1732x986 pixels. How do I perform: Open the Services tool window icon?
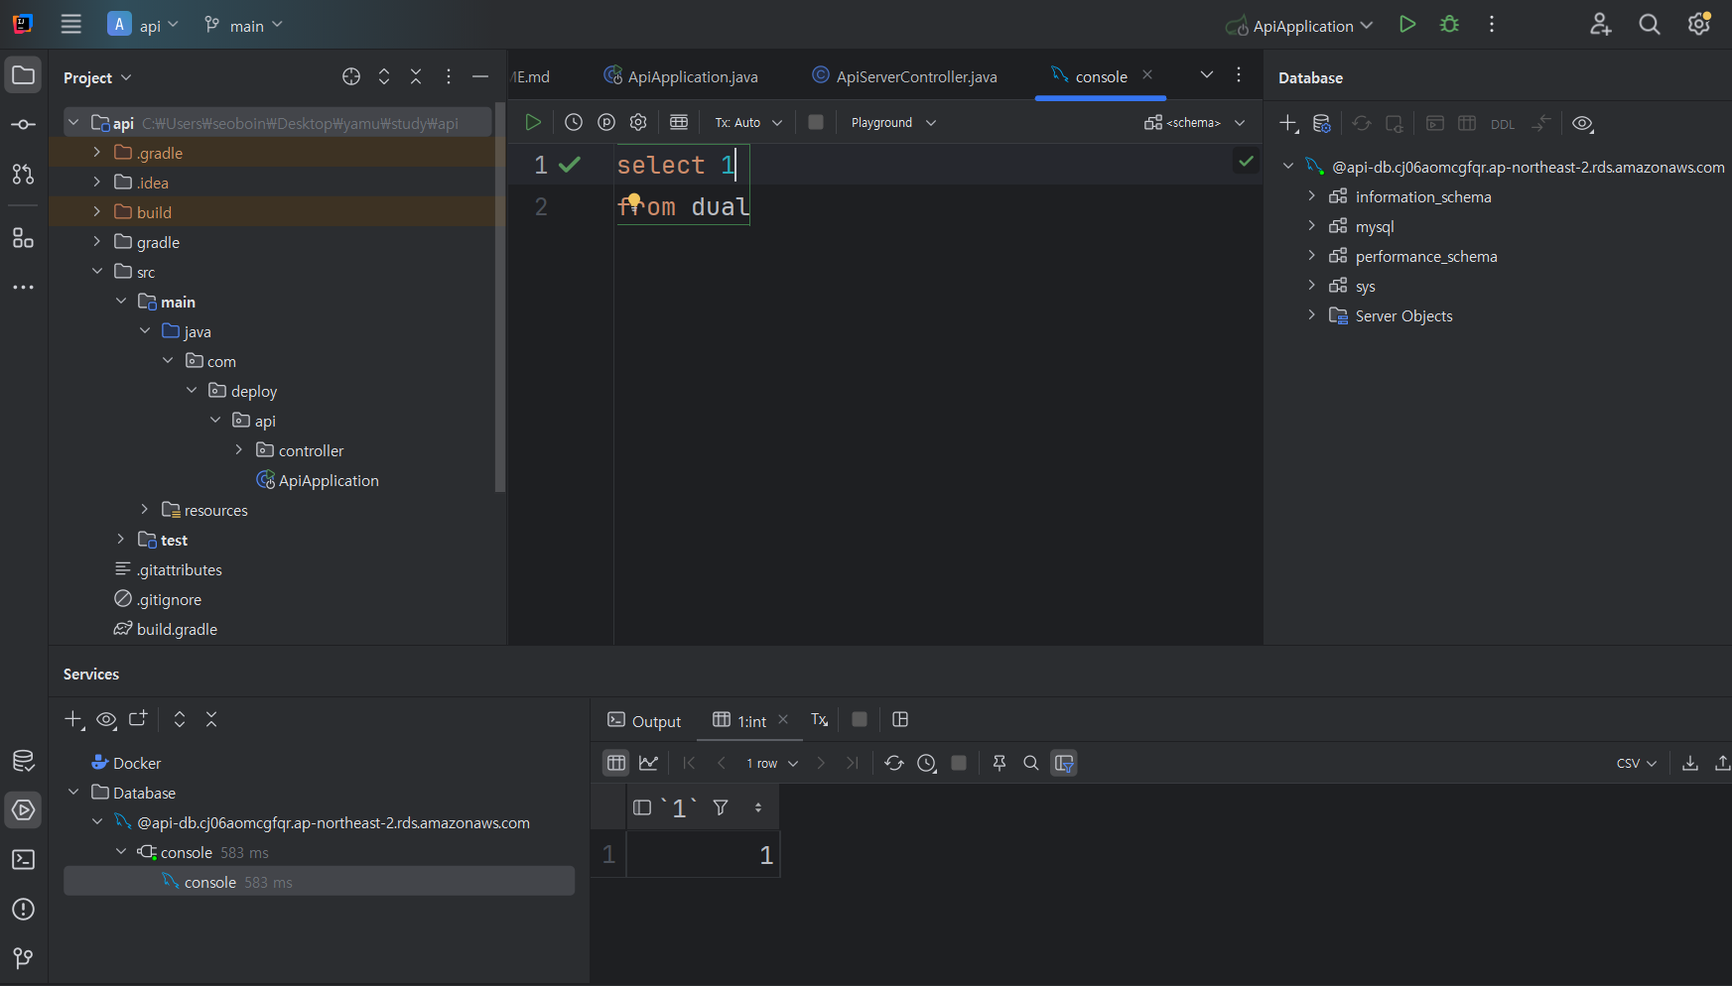23,810
